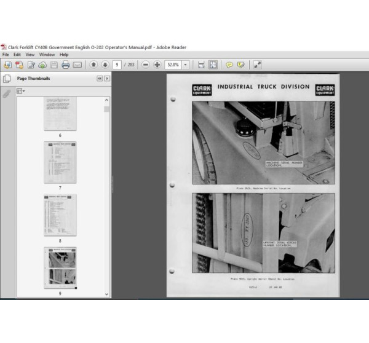Select the page 7 thumbnail
369x343 pixels.
(60, 162)
